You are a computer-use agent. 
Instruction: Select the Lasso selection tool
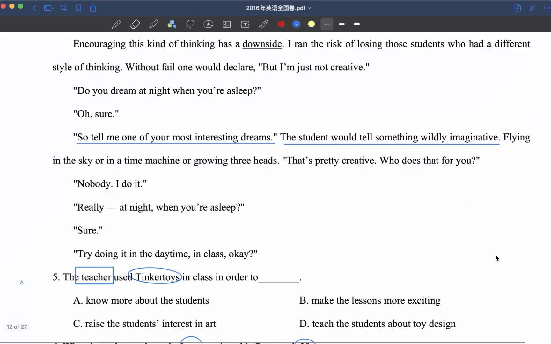pos(190,24)
